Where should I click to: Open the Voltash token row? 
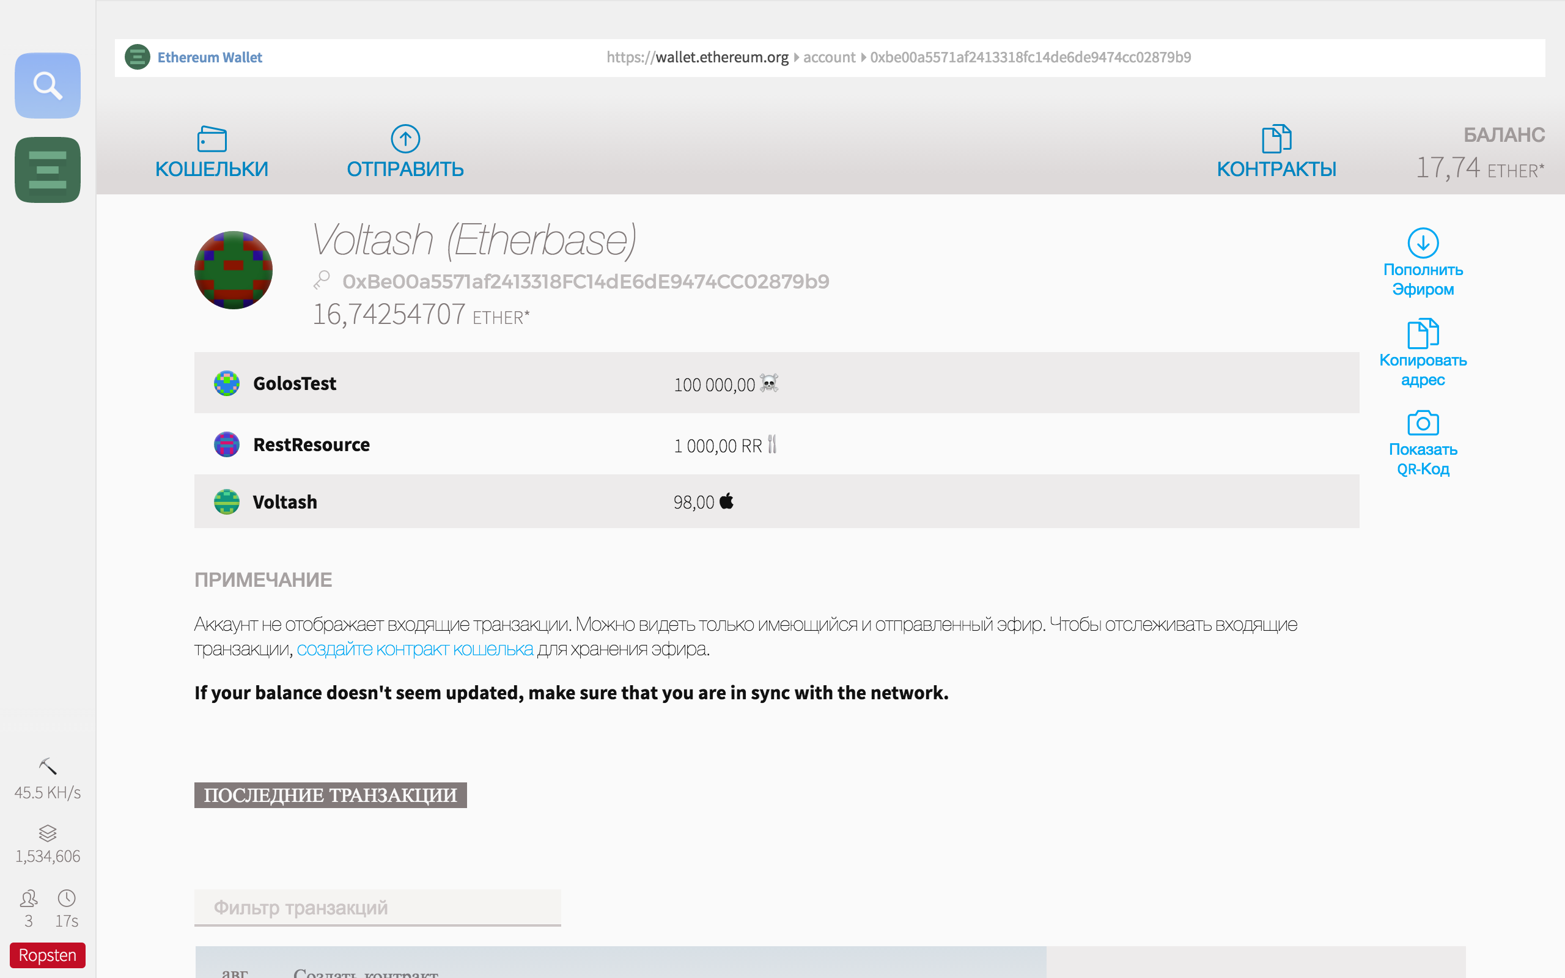[x=776, y=501]
